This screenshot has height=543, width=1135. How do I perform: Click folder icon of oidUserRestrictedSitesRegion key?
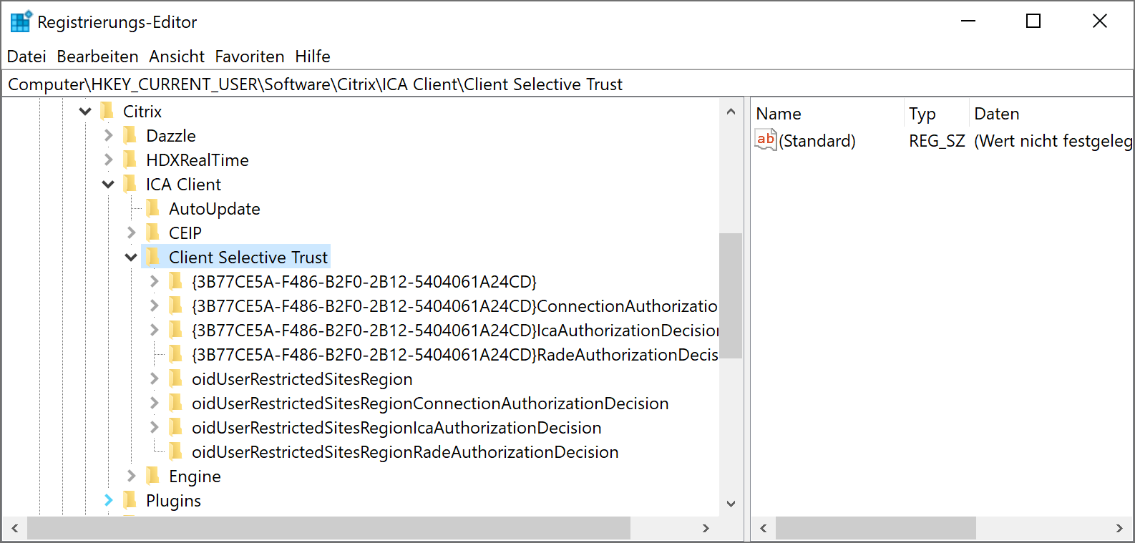click(175, 378)
